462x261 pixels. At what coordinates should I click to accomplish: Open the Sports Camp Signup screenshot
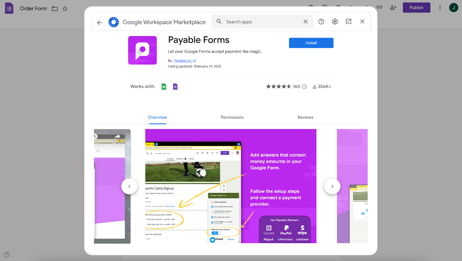click(x=231, y=186)
